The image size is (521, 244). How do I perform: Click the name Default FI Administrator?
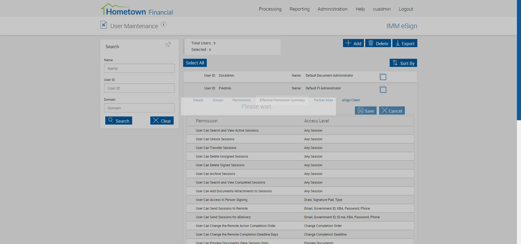323,88
